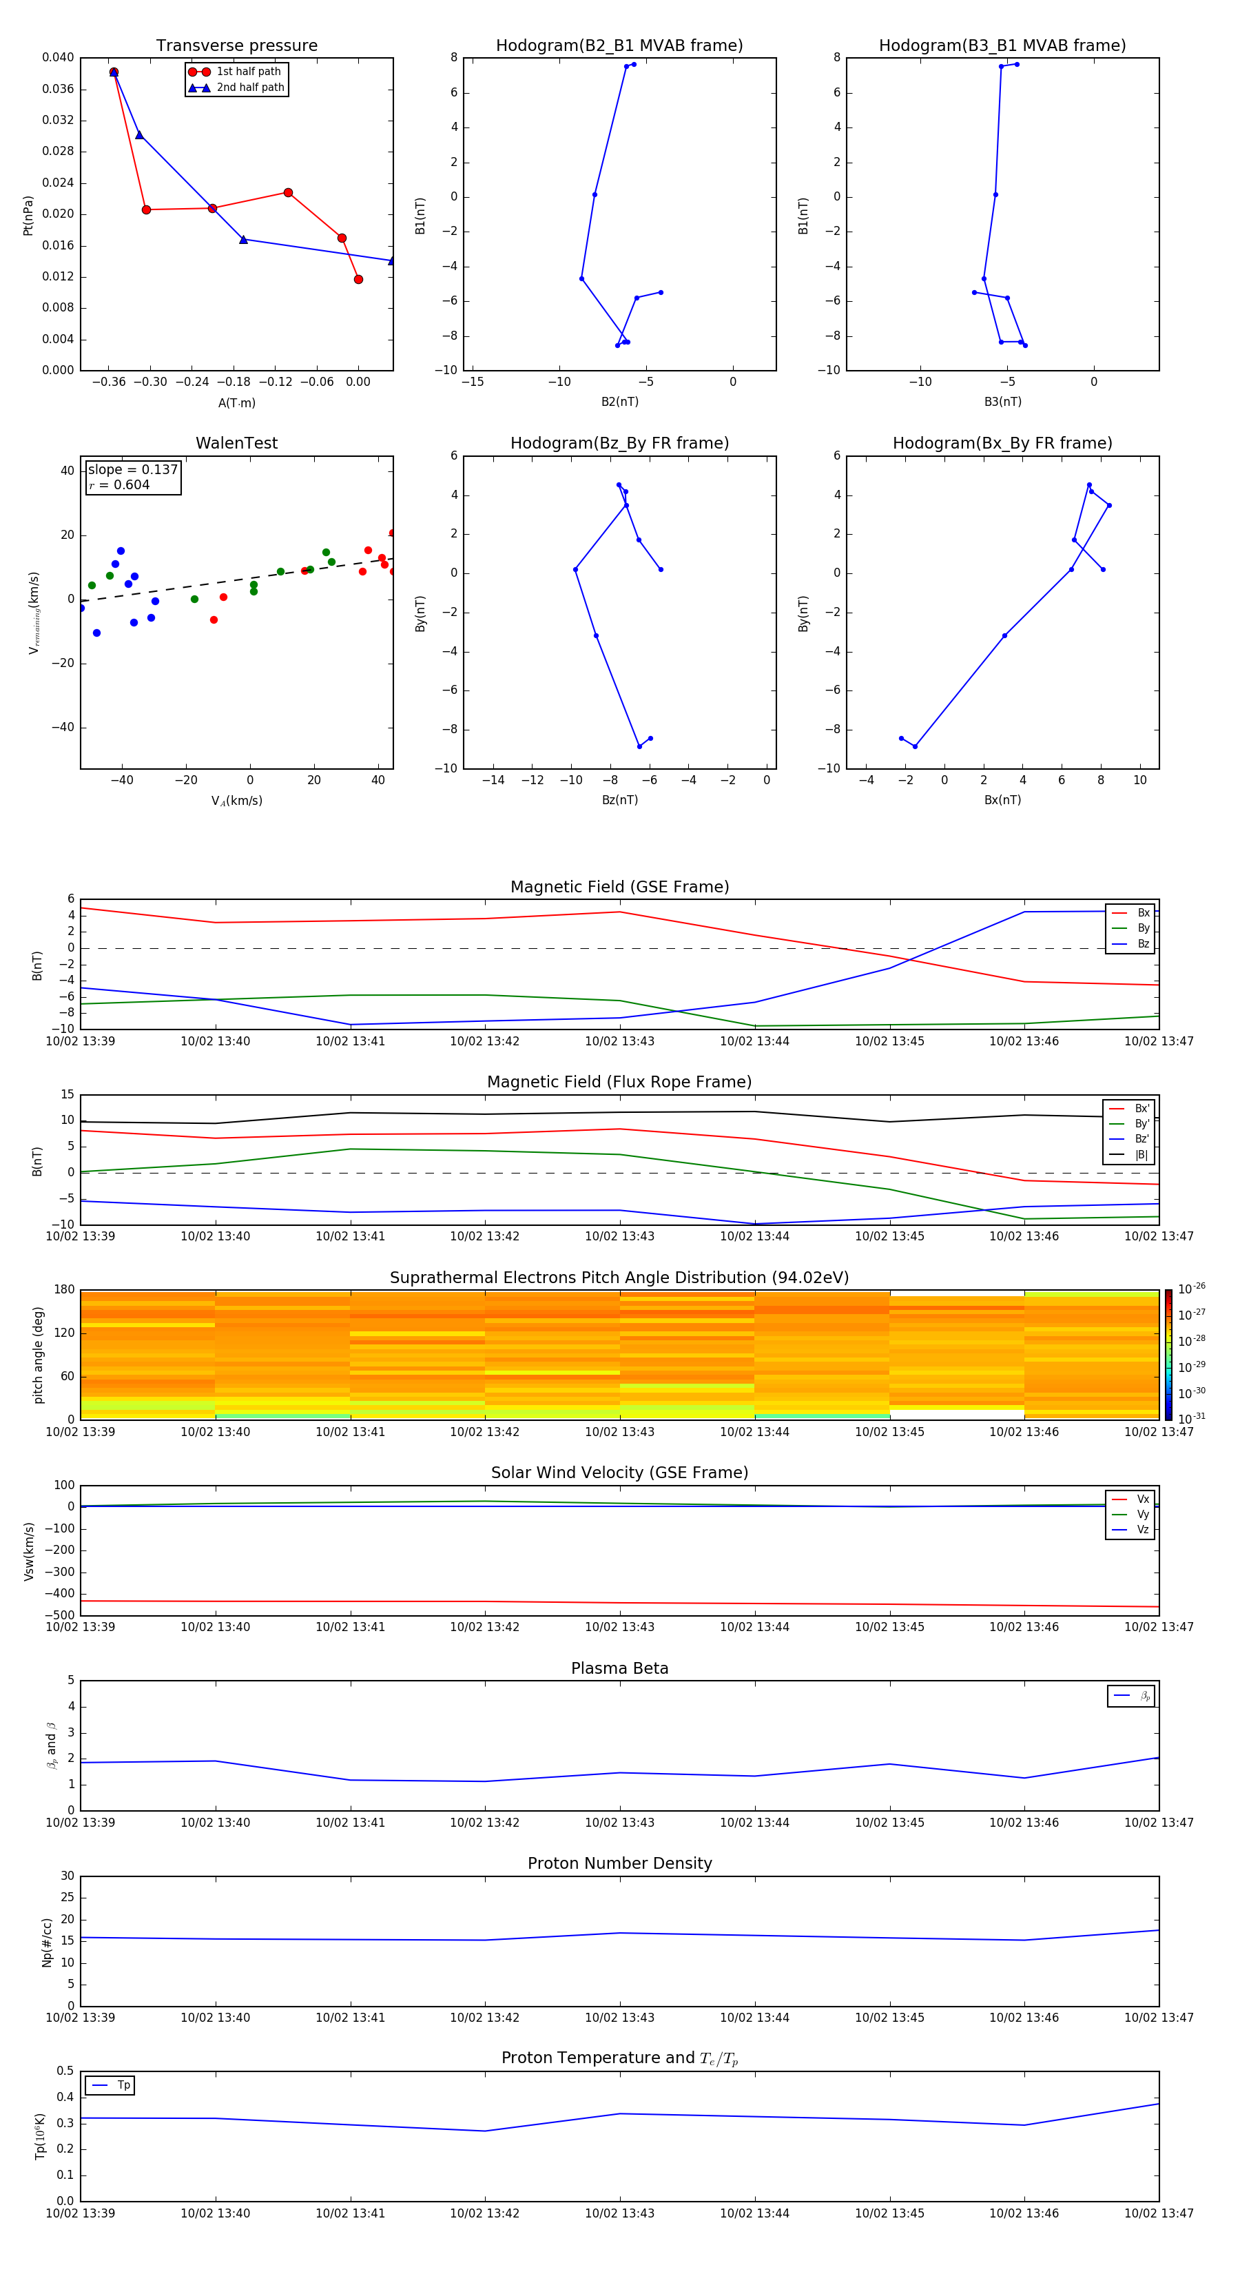Click the 'Suprathermal Electrons Pitch Angle Distribution' title

click(619, 1278)
